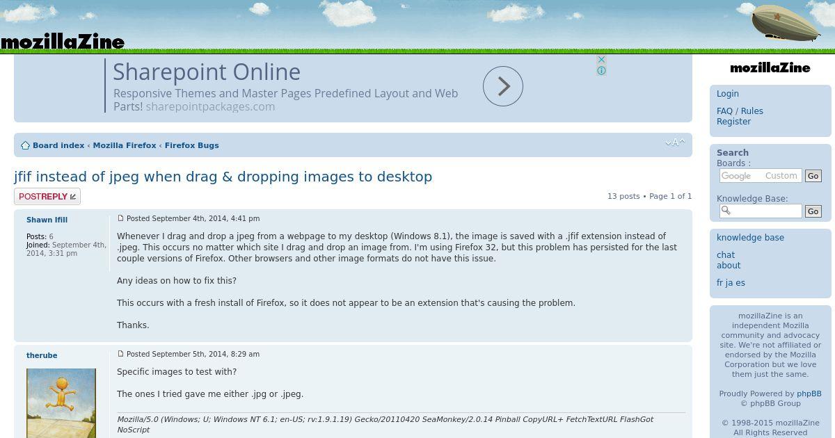The width and height of the screenshot is (835, 438).
Task: Click the post icon beside September 4th post
Action: tap(120, 218)
